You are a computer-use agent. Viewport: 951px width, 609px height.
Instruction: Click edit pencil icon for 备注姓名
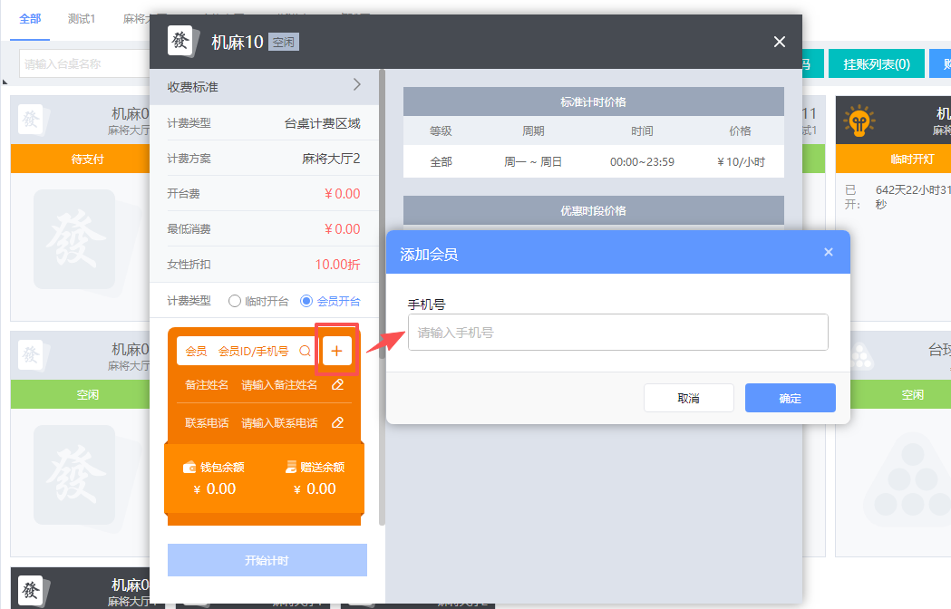pyautogui.click(x=338, y=384)
